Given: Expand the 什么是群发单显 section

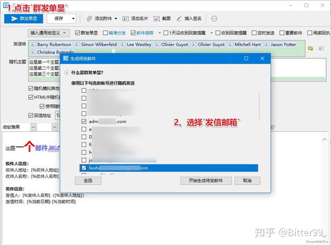Looking at the screenshot, I should coord(66,72).
